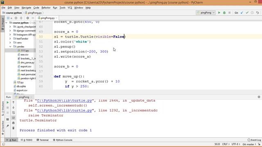Viewport: 262px width, 147px height.
Task: Open the Tools menu
Action: [x=62, y=8]
